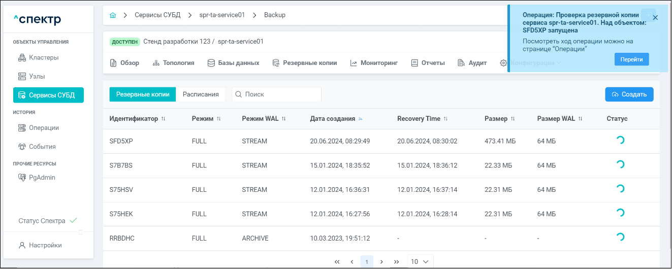Go to Операции history page
672x269 pixels.
(x=44, y=128)
